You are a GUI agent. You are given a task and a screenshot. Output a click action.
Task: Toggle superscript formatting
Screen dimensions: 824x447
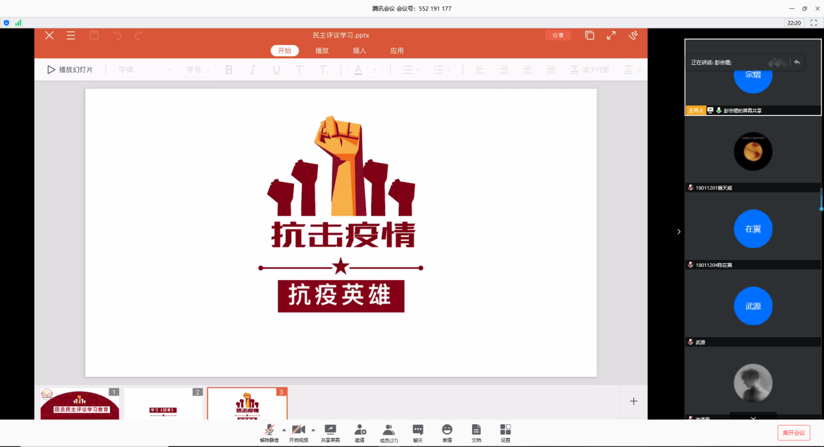pyautogui.click(x=300, y=70)
